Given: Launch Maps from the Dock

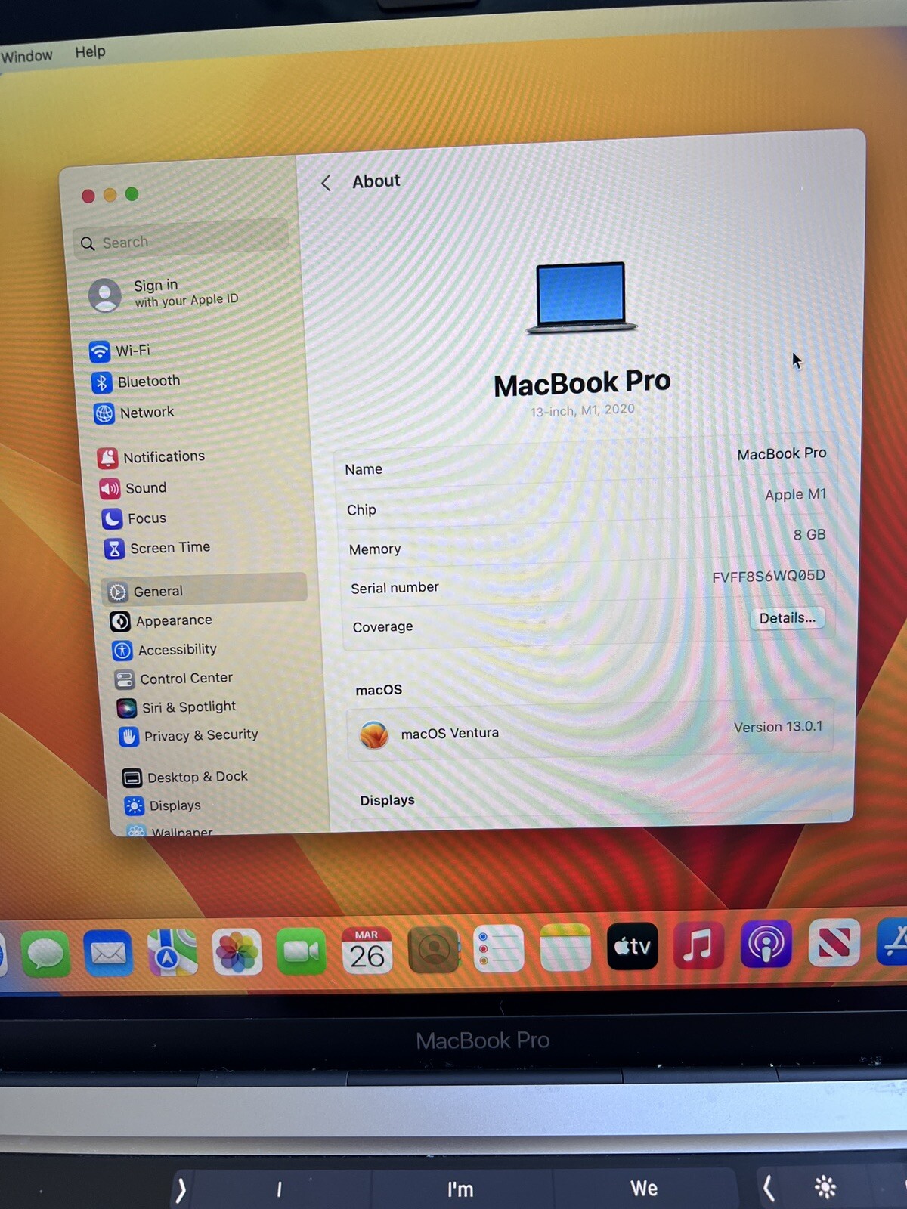Looking at the screenshot, I should [x=172, y=952].
